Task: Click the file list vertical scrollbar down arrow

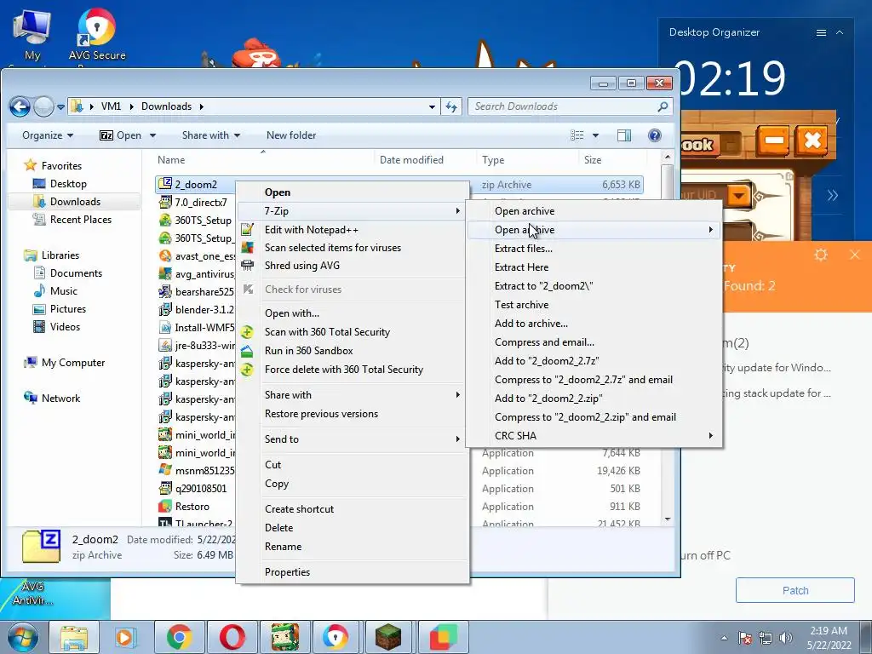Action: pyautogui.click(x=668, y=519)
